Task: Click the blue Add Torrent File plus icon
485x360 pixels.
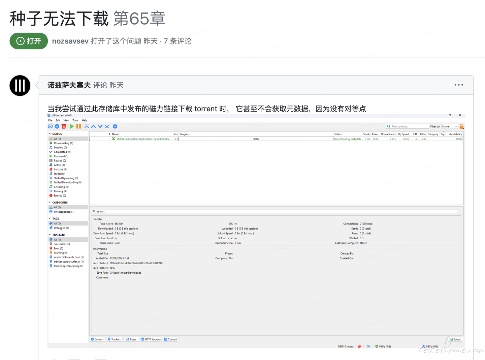Action: (x=57, y=126)
